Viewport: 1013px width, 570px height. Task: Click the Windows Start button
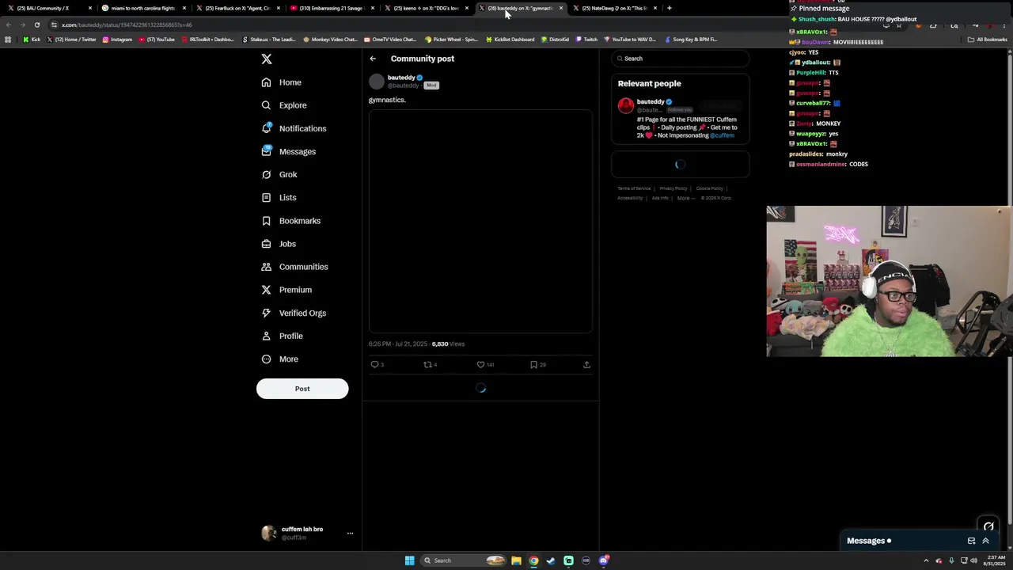click(x=410, y=560)
